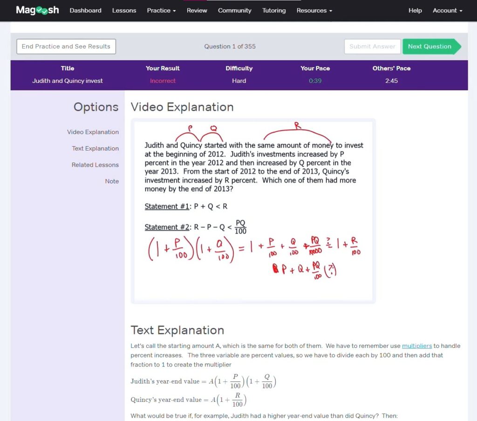Go to Lessons in navigation bar

coord(124,10)
